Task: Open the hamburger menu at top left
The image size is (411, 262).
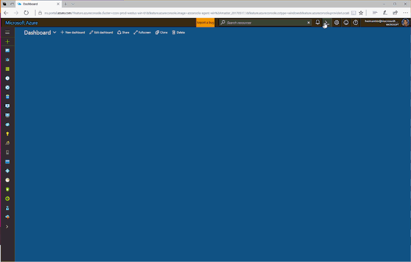Action: coord(7,32)
